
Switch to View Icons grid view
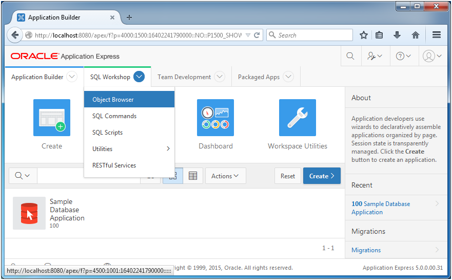(173, 176)
